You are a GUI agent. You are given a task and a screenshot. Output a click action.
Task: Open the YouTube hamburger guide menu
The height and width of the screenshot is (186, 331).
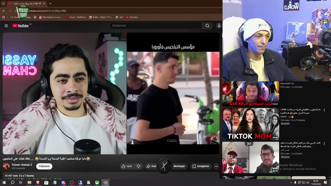6,26
